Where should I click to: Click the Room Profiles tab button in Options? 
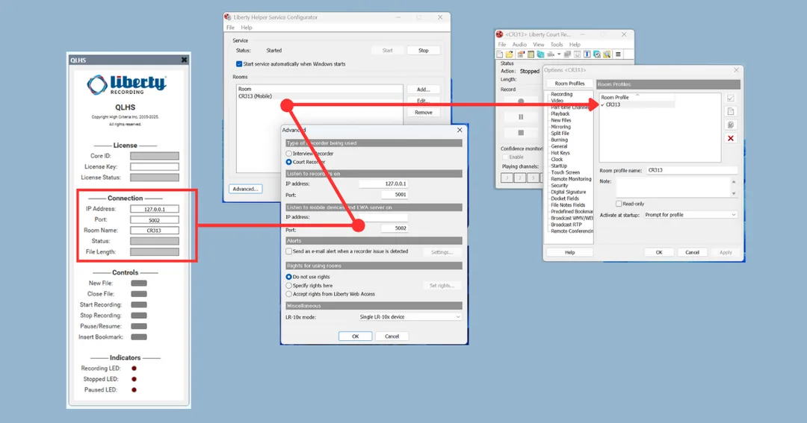point(569,84)
